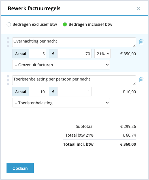Screen dimensions: 149x180
Task: Save with the Opslaan button
Action: click(x=20, y=168)
